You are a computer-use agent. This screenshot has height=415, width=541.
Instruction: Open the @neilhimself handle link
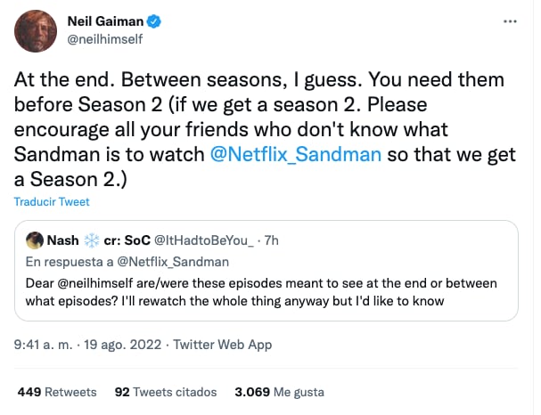104,38
